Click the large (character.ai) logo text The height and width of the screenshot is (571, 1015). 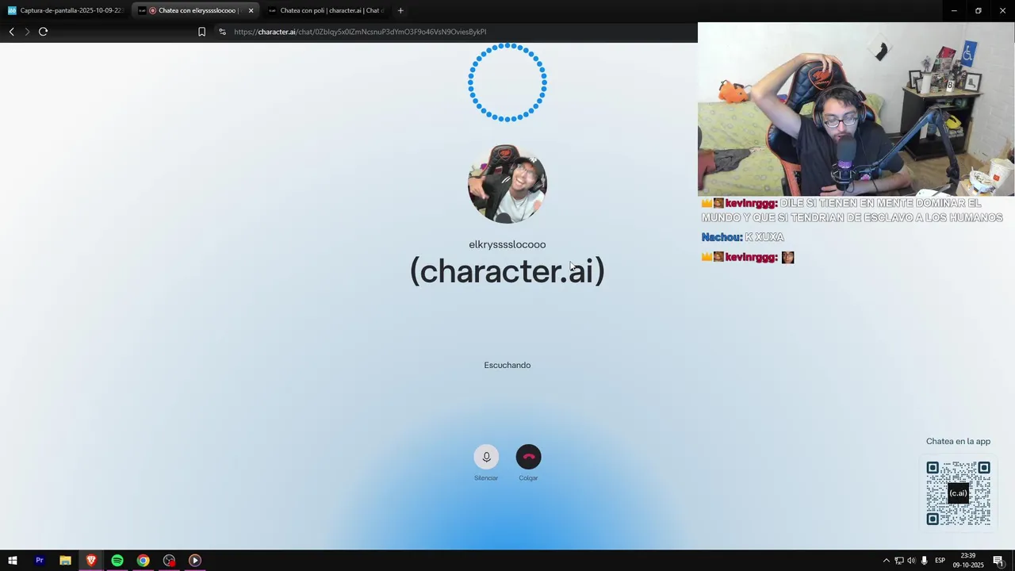(507, 271)
